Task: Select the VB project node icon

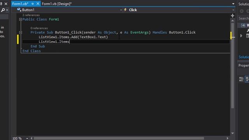Action: [x=243, y=25]
